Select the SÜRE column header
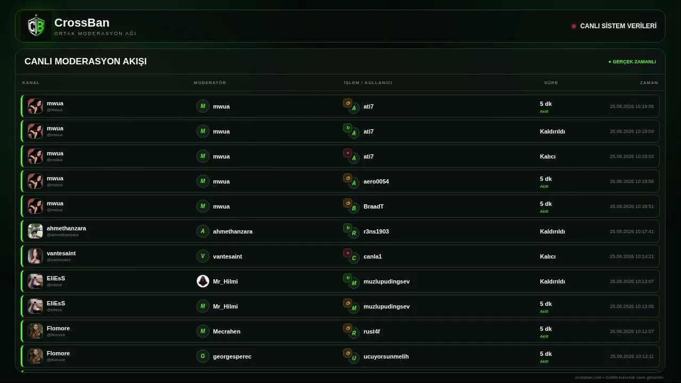This screenshot has height=383, width=681. pyautogui.click(x=551, y=83)
